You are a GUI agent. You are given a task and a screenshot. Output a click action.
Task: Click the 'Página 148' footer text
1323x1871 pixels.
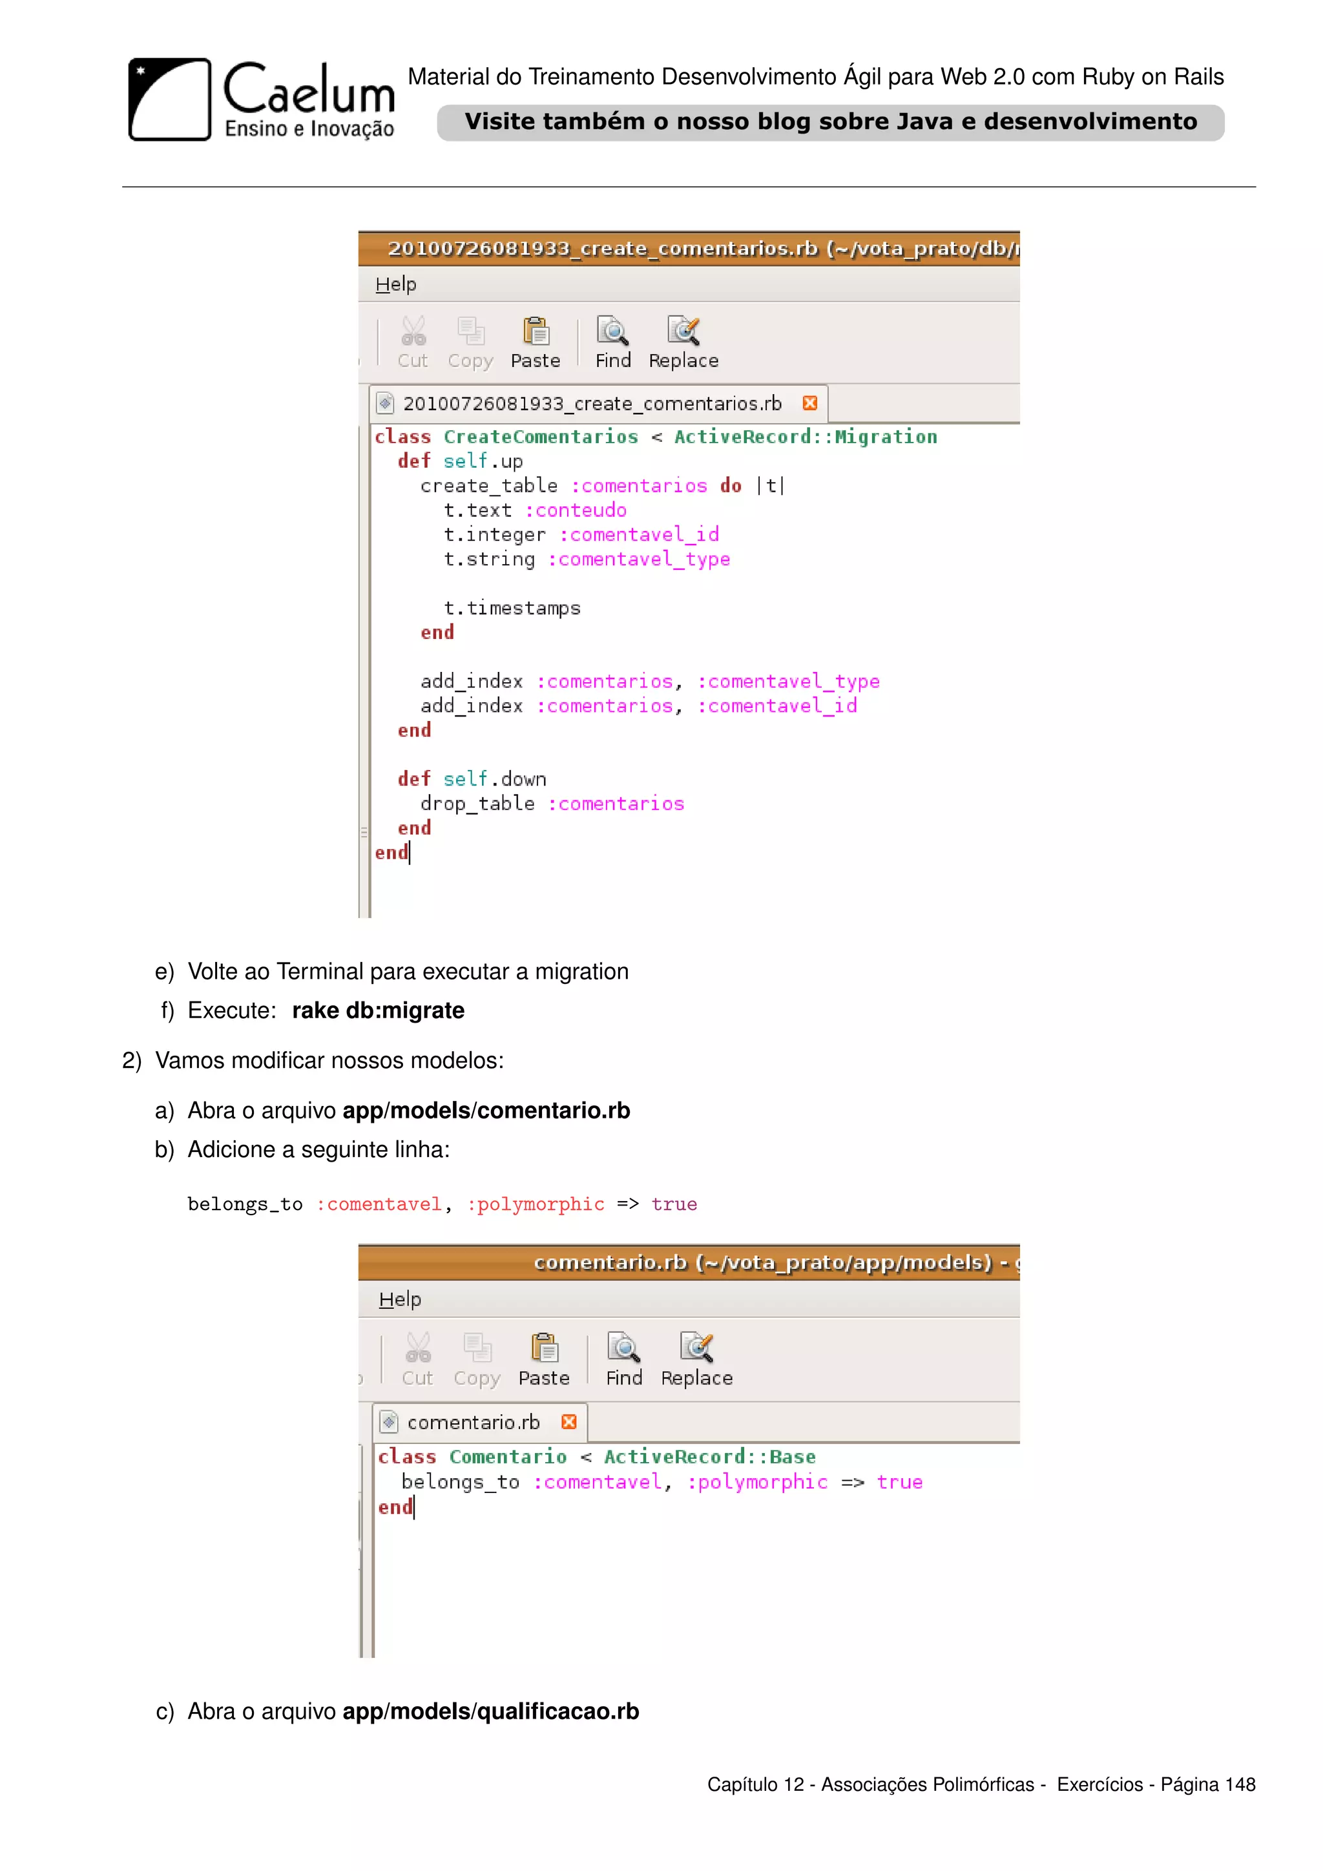1208,1784
